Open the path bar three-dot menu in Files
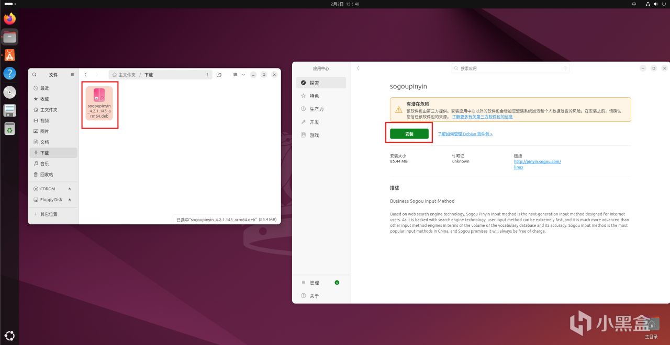This screenshot has height=345, width=670. coord(208,75)
